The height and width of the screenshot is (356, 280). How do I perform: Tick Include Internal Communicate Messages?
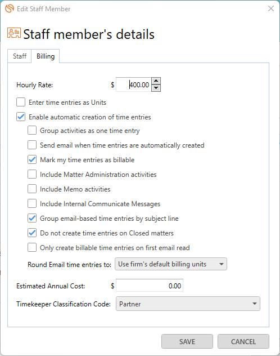pyautogui.click(x=32, y=204)
